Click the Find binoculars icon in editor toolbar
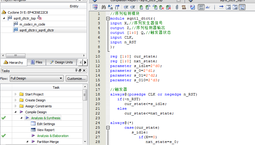255x145 pixels. tap(104, 7)
